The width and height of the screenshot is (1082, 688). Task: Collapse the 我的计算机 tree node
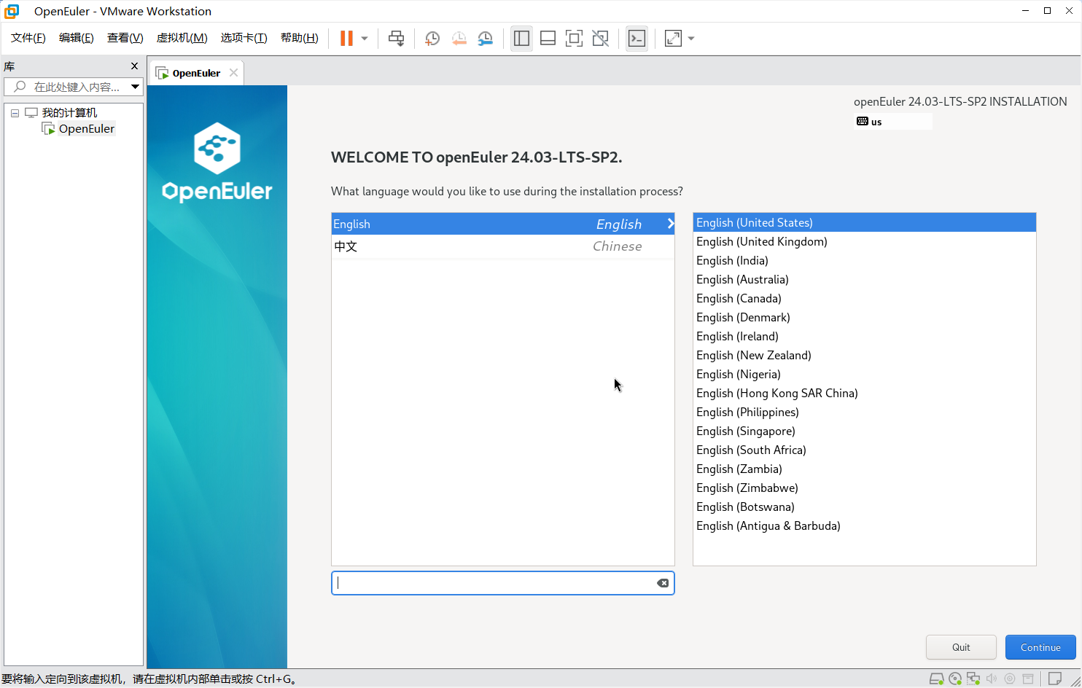pos(15,113)
